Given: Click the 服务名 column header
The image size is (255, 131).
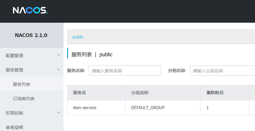Looking at the screenshot, I should [x=80, y=93].
